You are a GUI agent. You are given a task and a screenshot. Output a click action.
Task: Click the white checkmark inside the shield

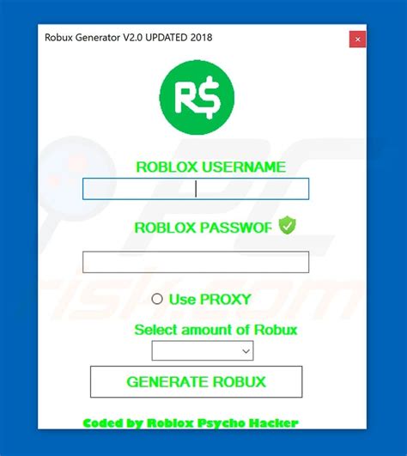click(288, 225)
